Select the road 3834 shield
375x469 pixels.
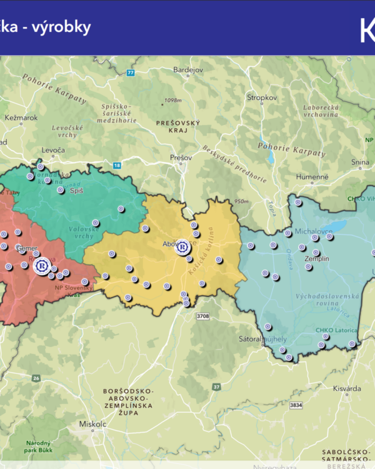coord(296,405)
